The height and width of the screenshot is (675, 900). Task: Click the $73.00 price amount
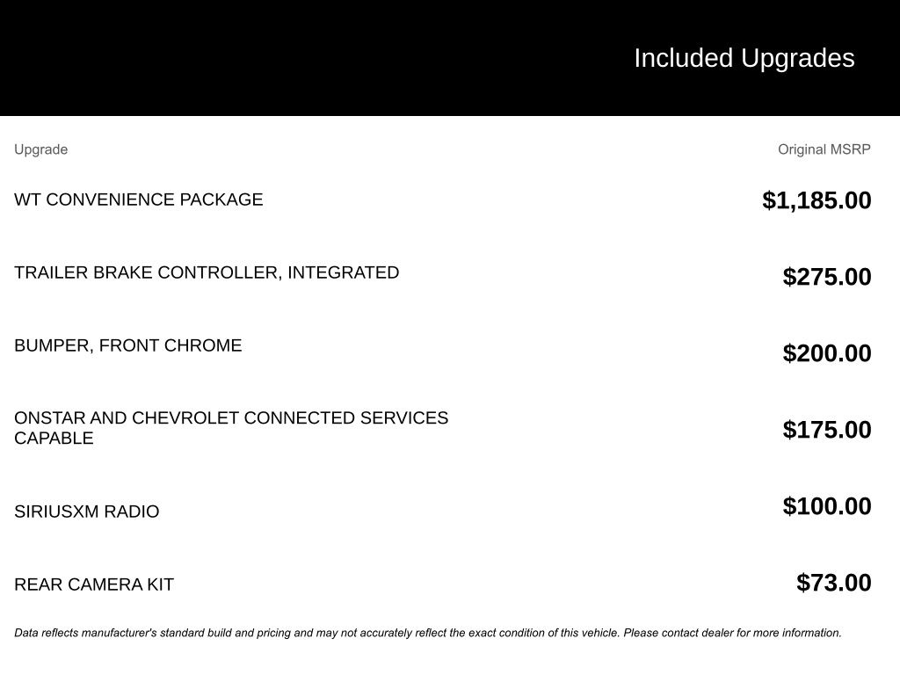coord(833,583)
